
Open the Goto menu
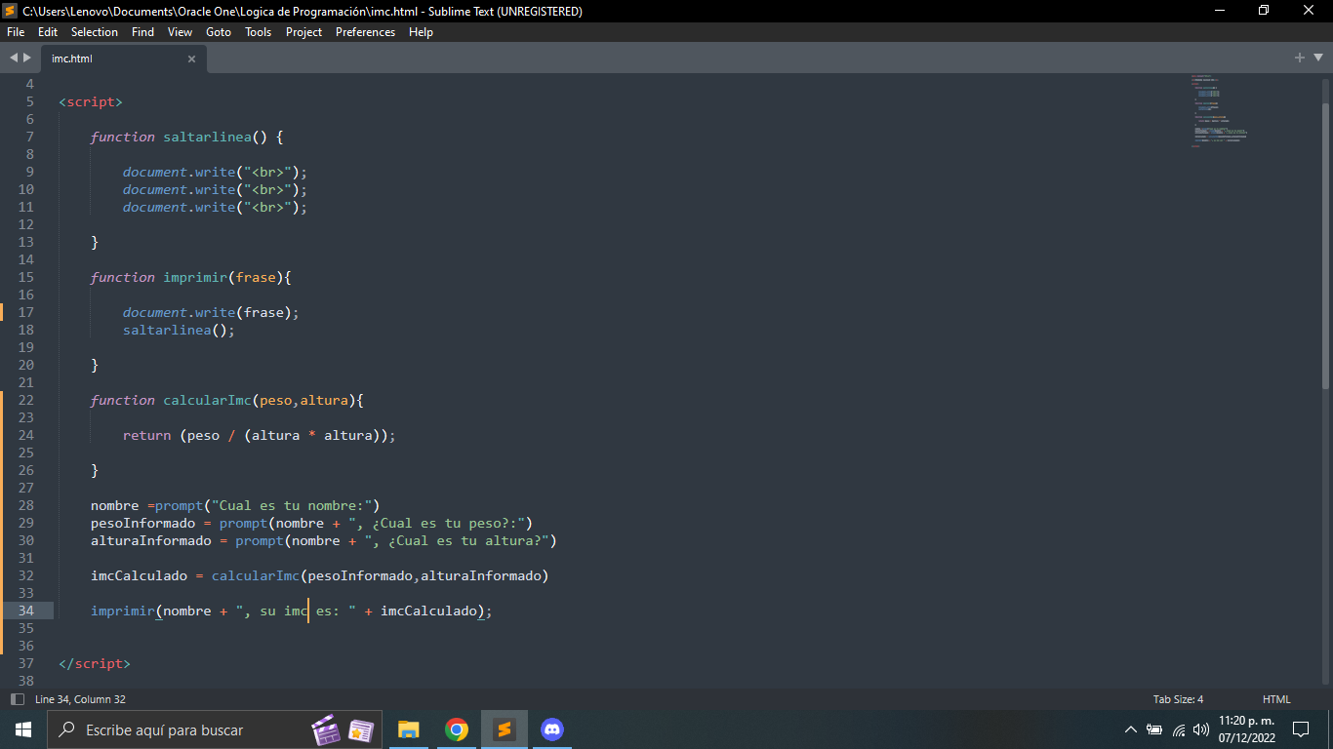point(219,32)
